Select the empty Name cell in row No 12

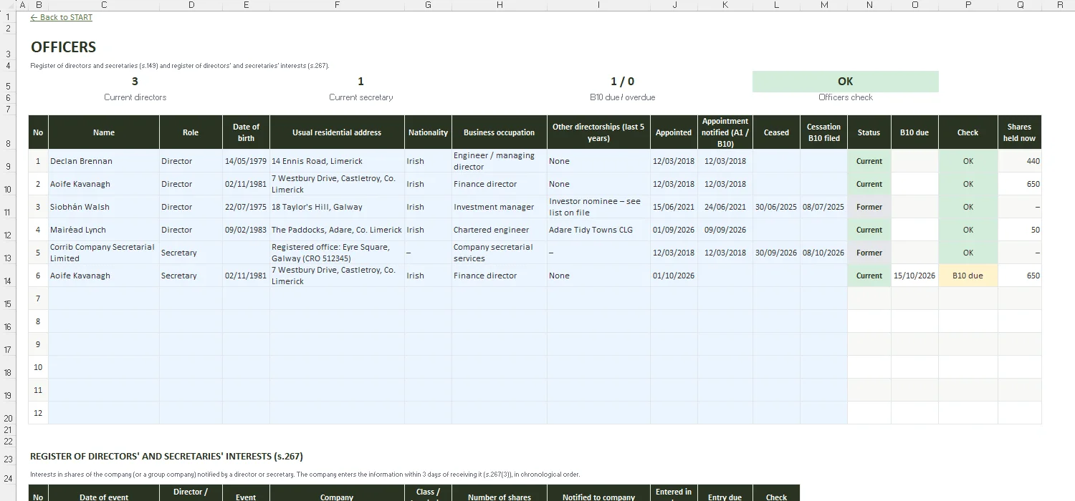104,413
